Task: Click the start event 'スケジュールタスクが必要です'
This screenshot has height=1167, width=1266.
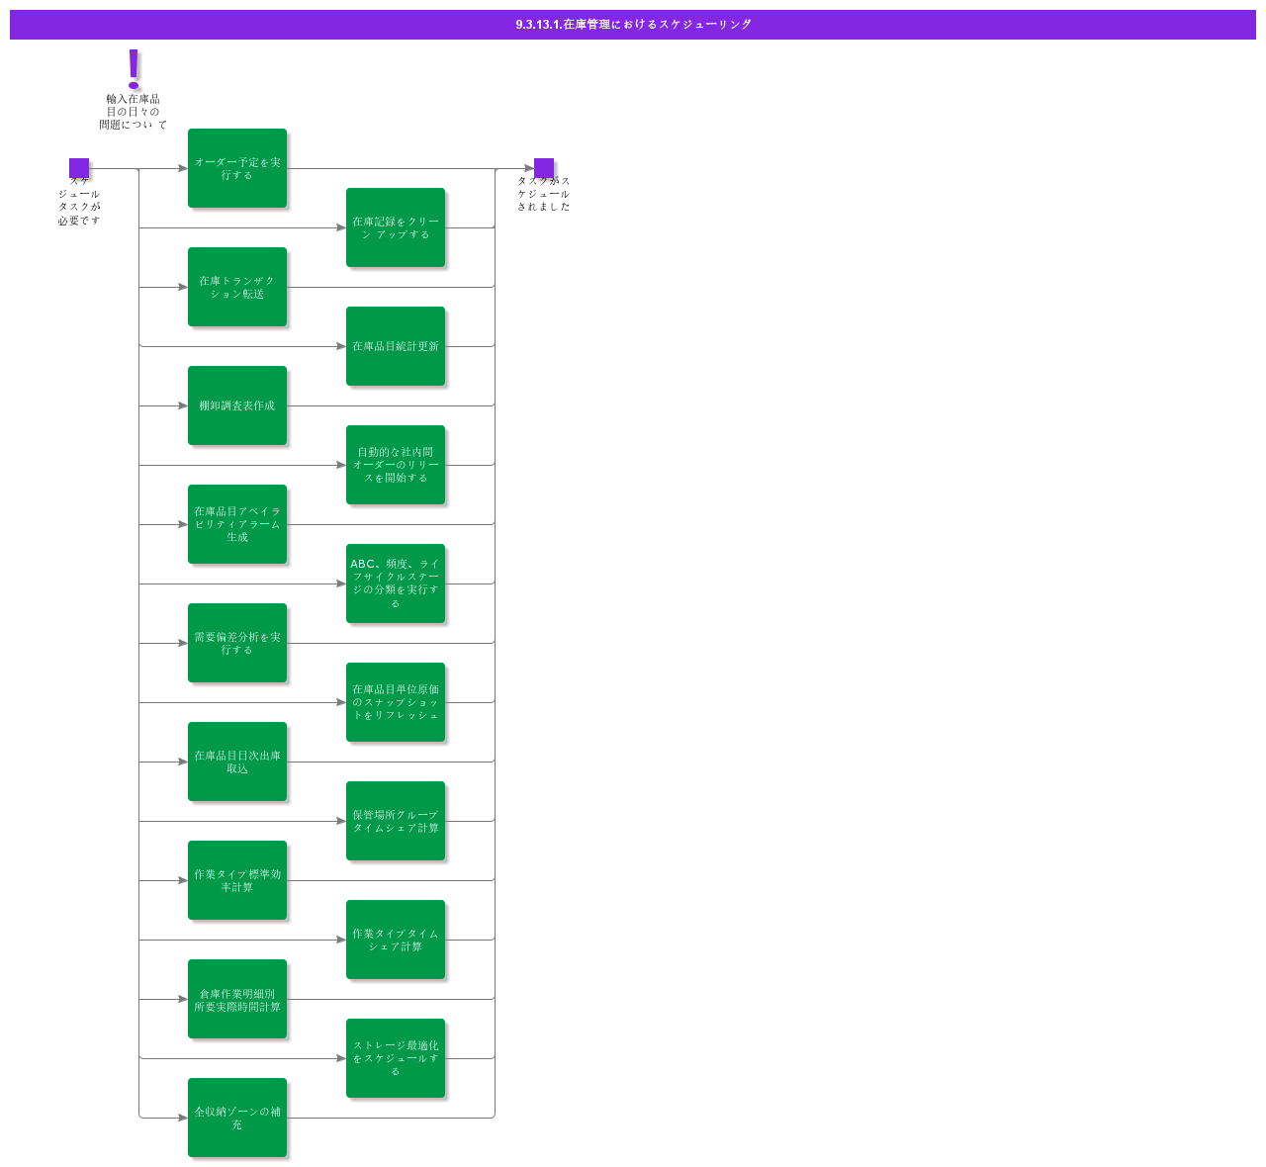Action: click(x=79, y=166)
